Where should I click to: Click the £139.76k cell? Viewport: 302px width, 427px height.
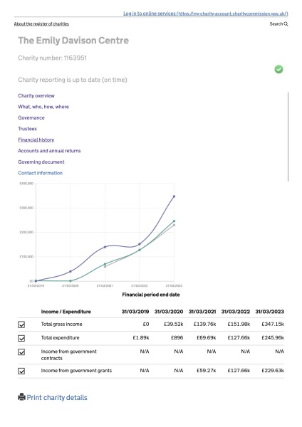(204, 324)
